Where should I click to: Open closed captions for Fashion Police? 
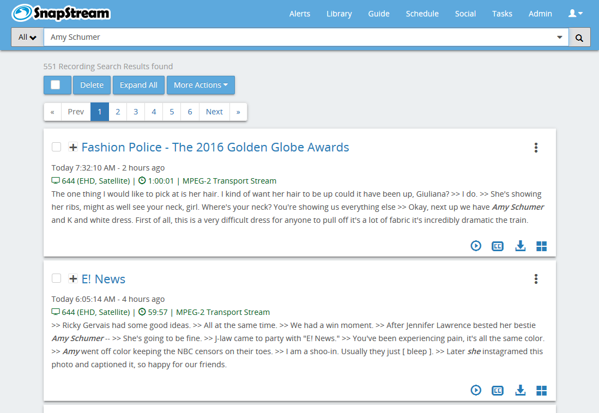point(497,246)
